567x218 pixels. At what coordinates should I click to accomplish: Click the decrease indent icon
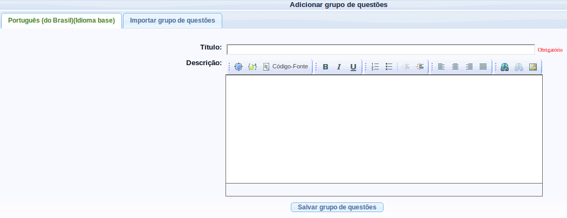point(406,67)
